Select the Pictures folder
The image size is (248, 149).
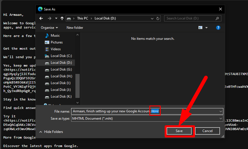click(x=56, y=42)
